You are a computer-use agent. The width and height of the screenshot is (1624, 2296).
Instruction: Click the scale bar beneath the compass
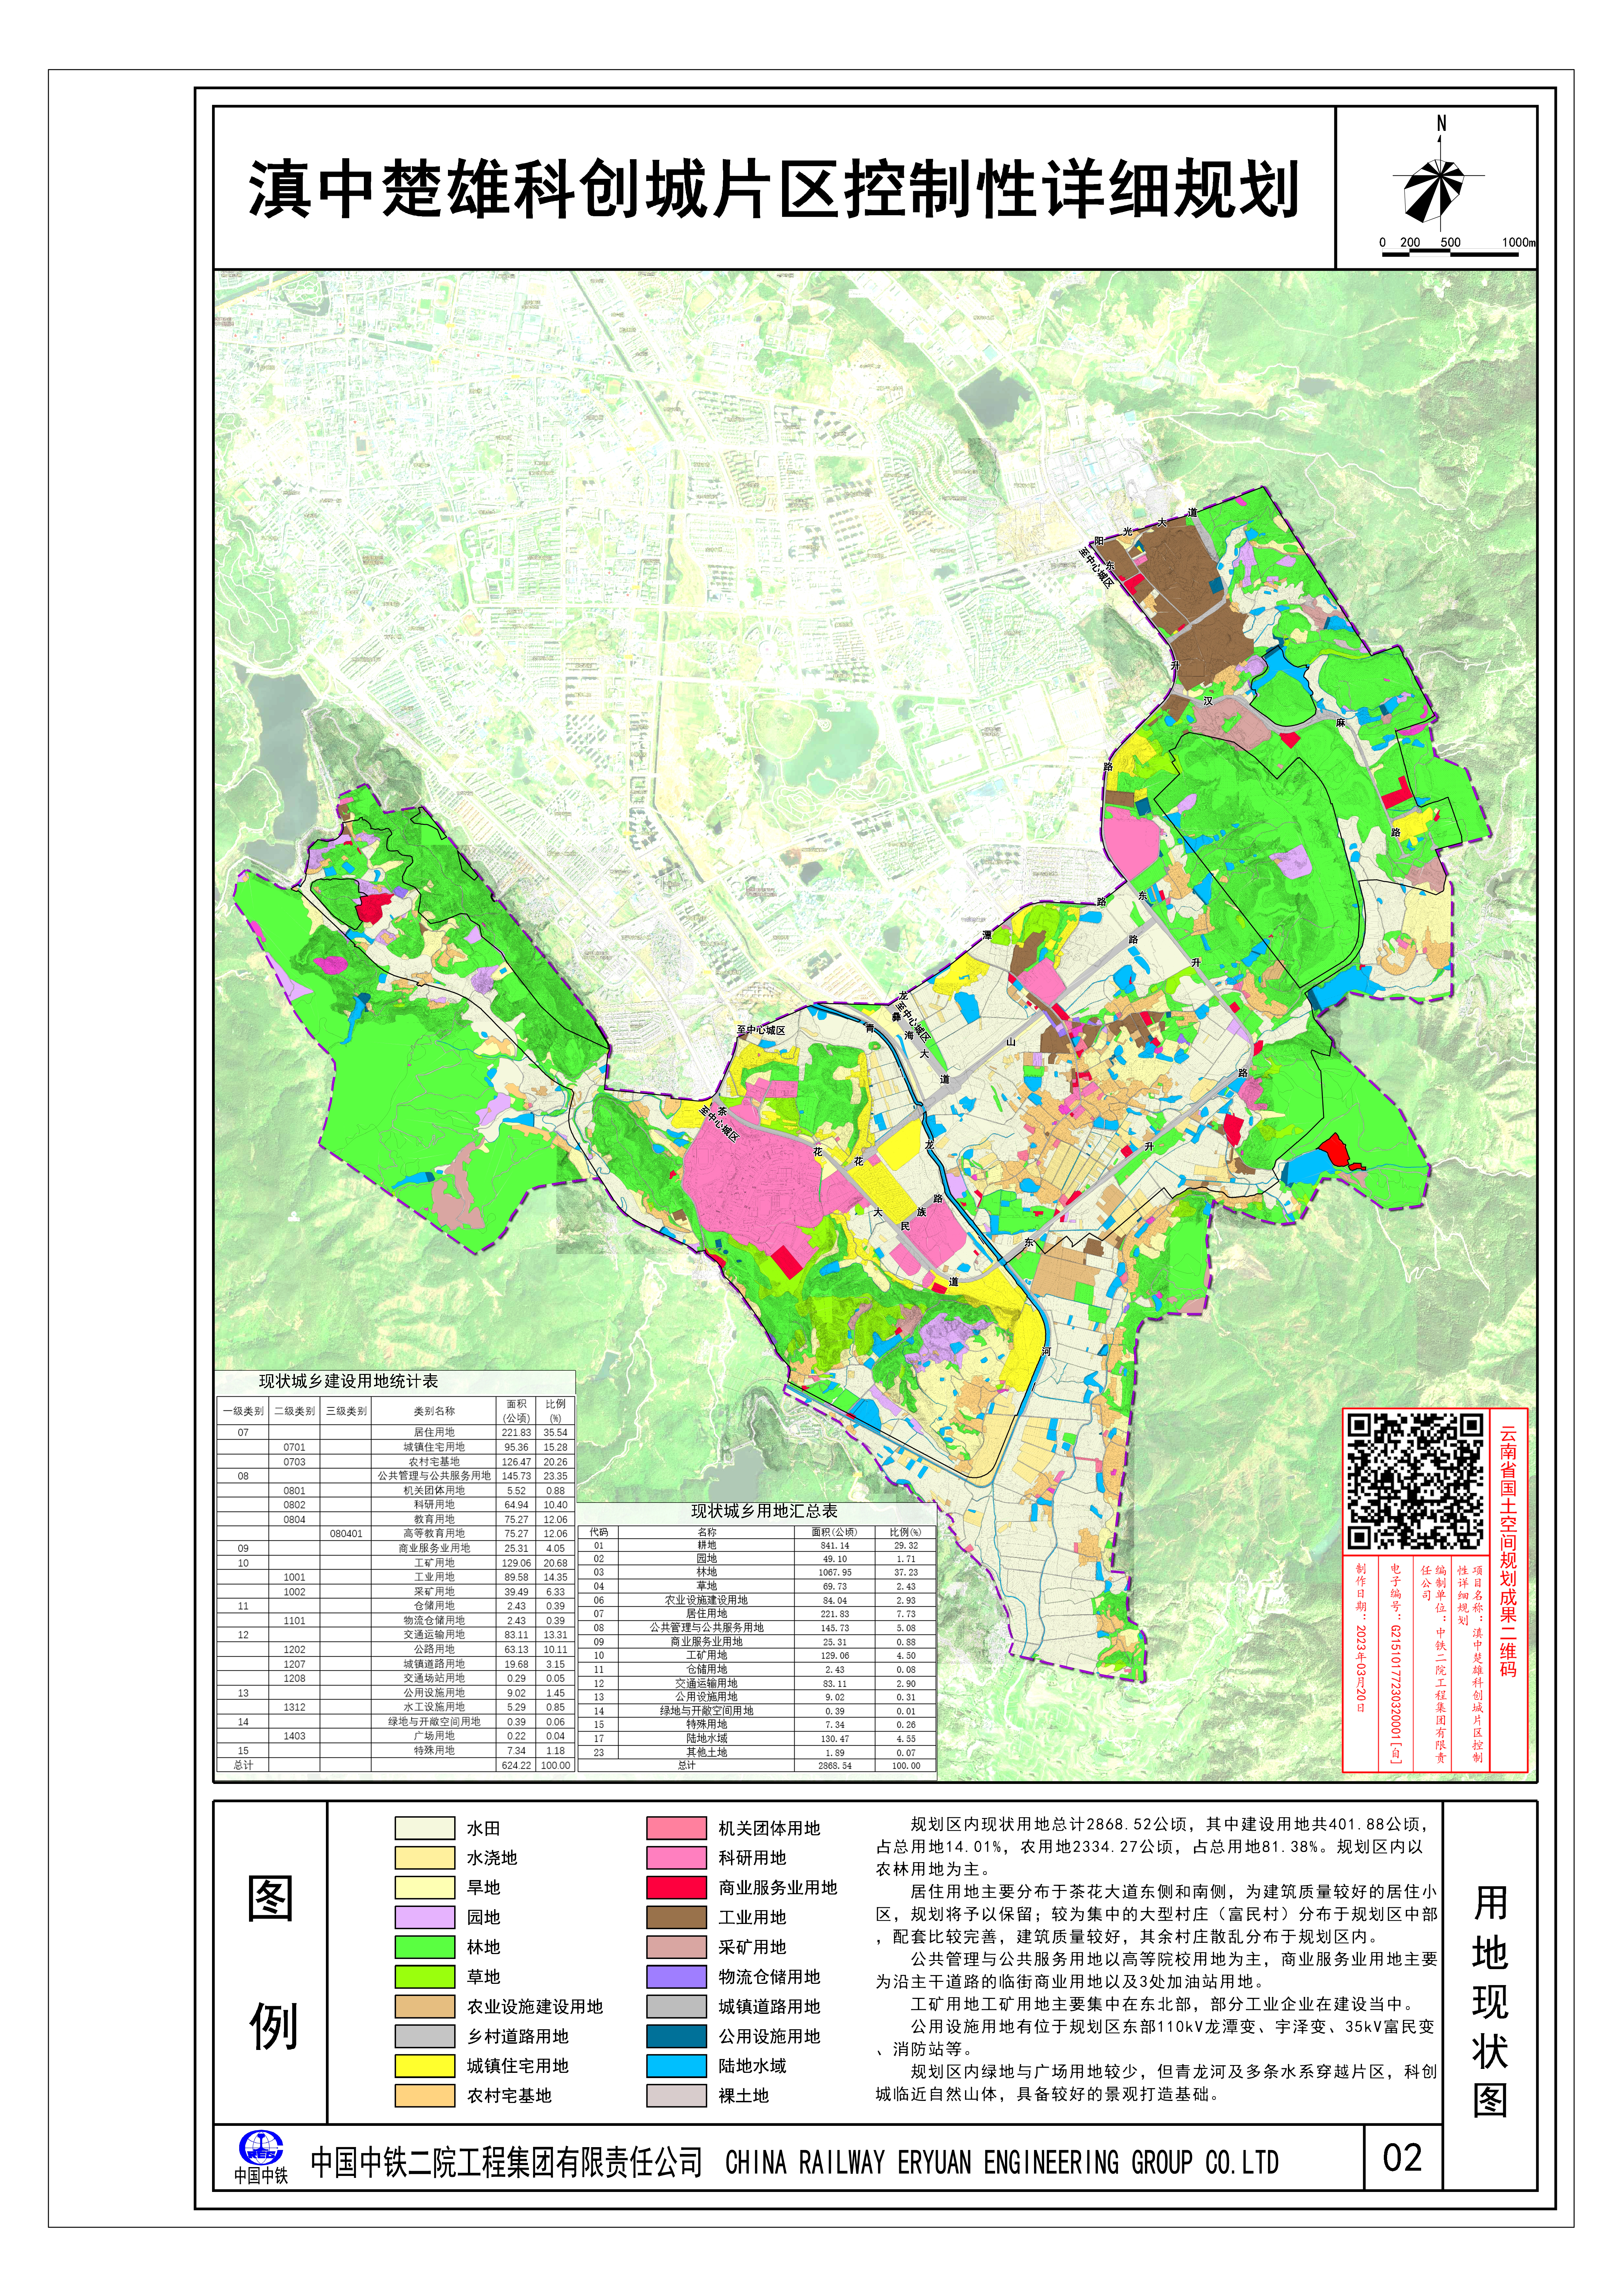click(x=1450, y=253)
